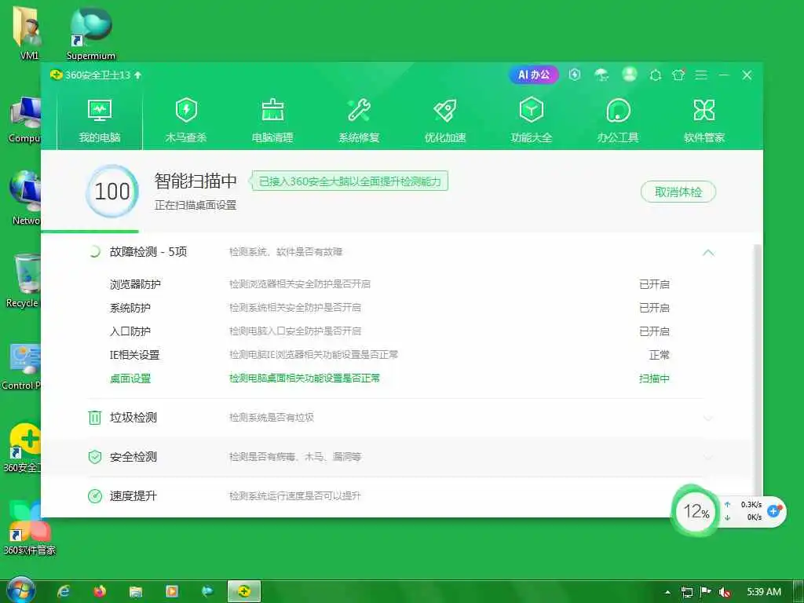Open the skin shirt icon
Image resolution: width=804 pixels, height=603 pixels.
point(678,75)
